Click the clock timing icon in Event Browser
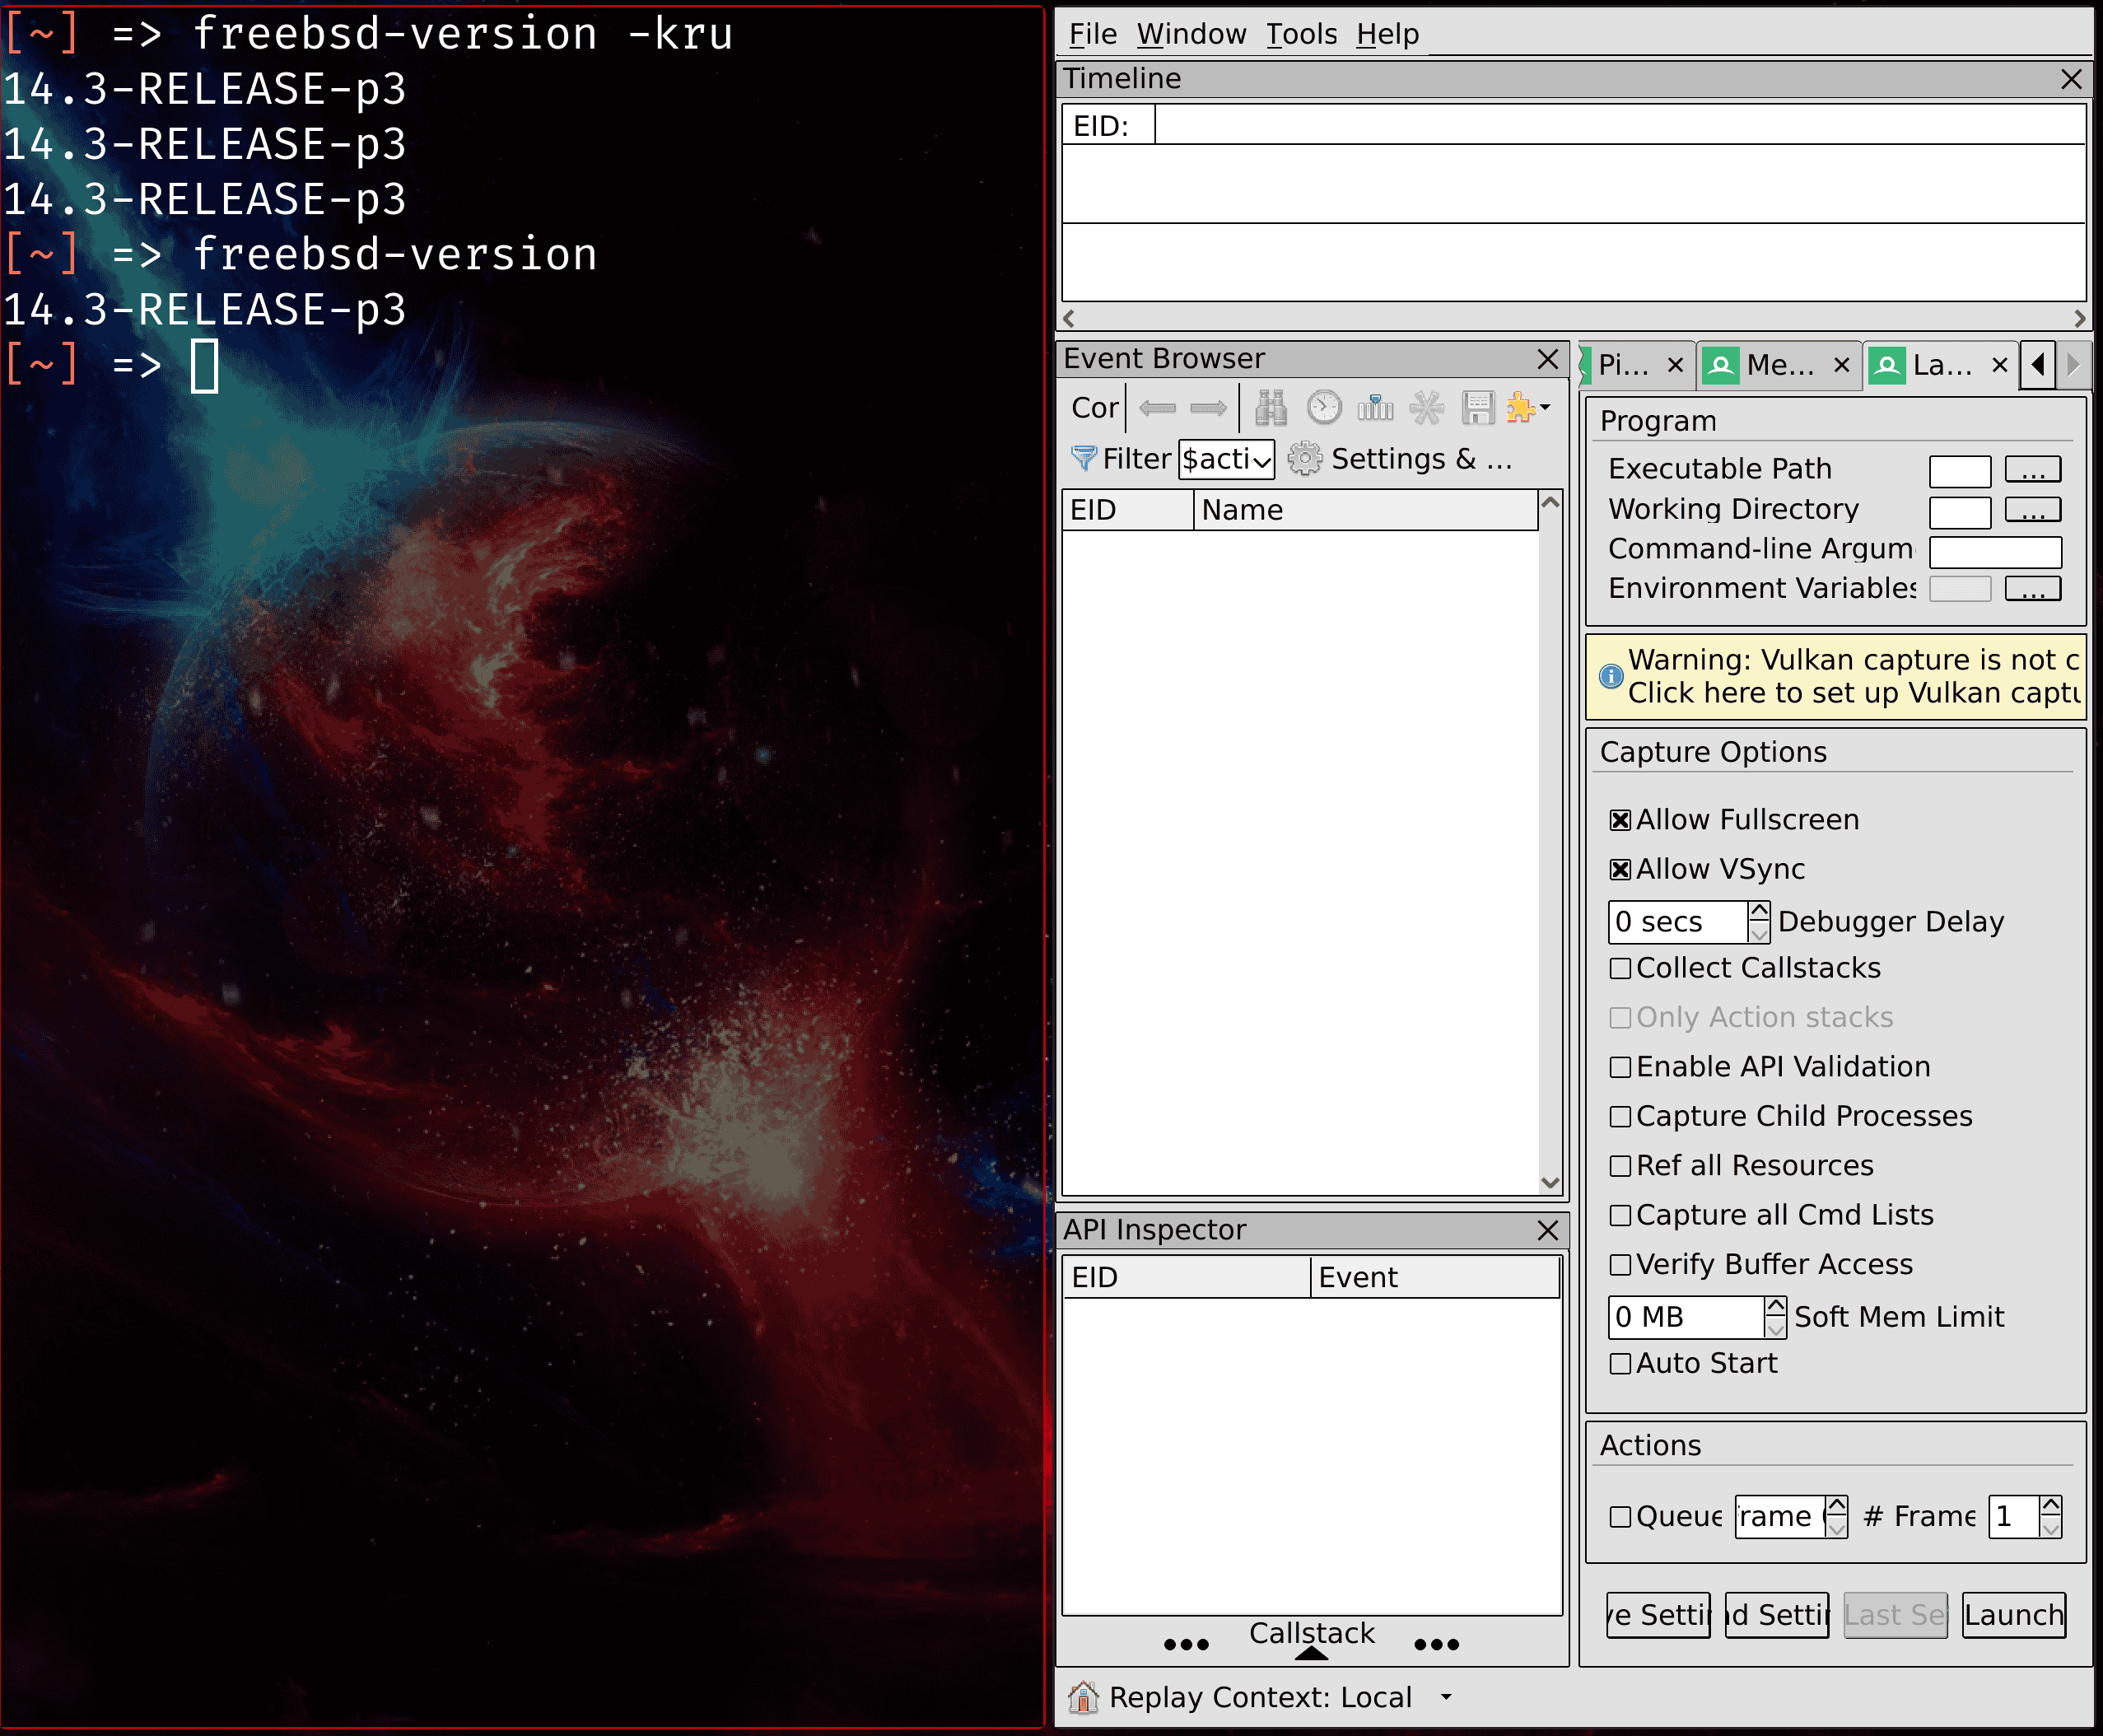This screenshot has height=1736, width=2103. (x=1324, y=408)
